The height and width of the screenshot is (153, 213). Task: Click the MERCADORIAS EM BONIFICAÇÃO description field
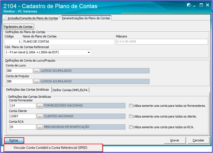tap(85, 127)
